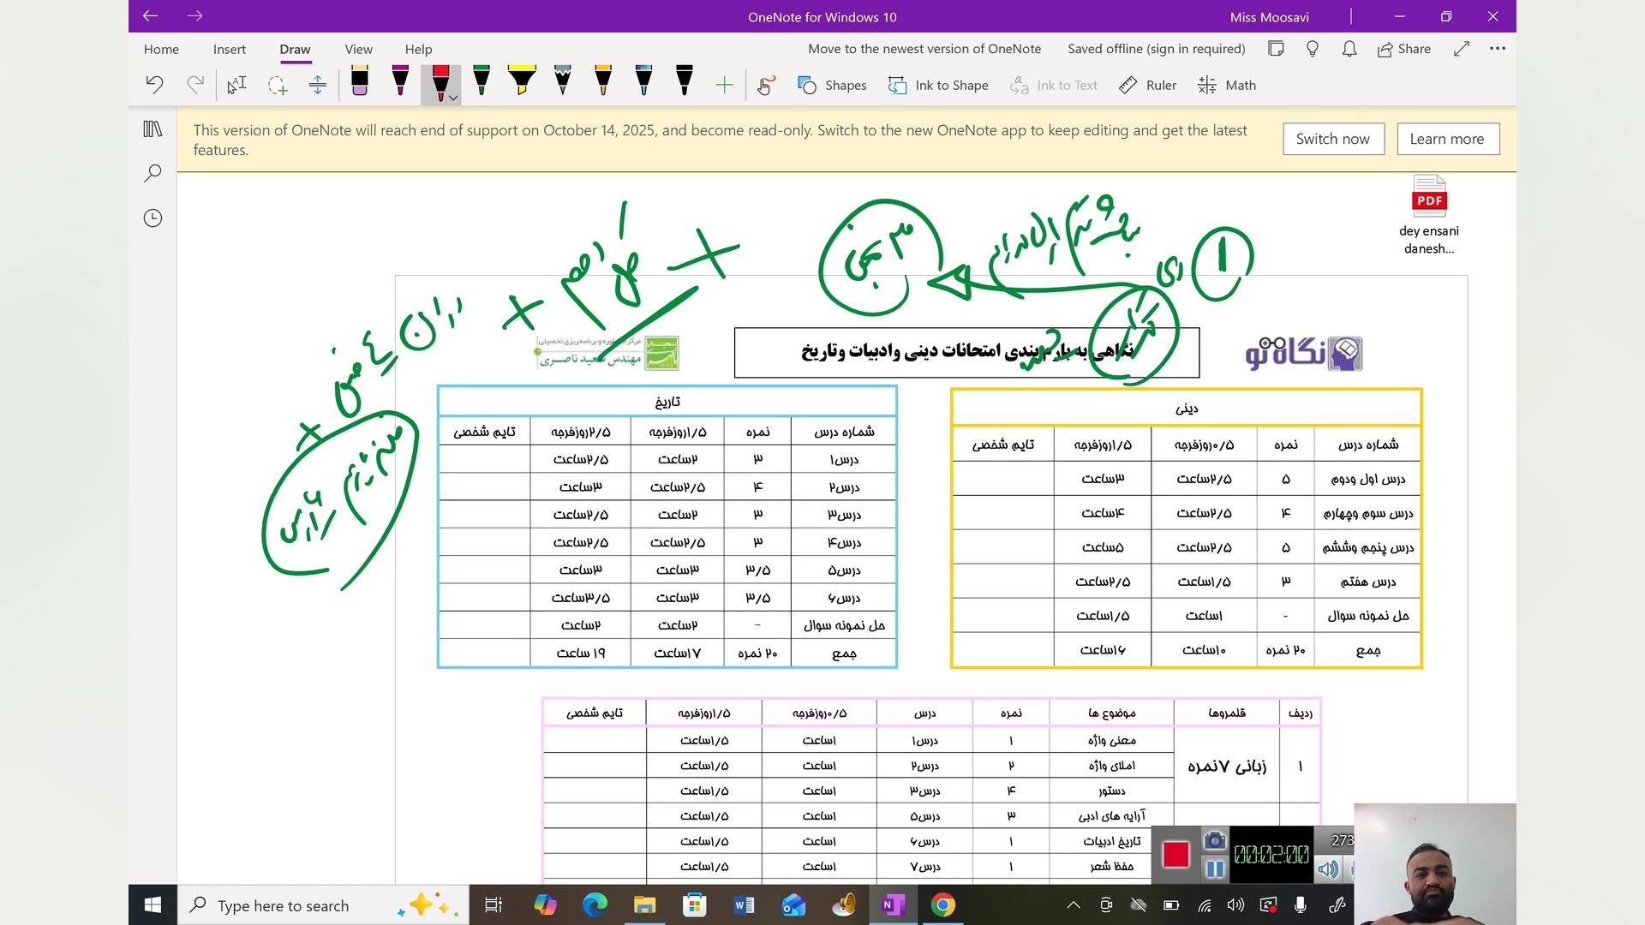The image size is (1645, 925).
Task: Choose the yellow highlighter pen
Action: (x=521, y=83)
